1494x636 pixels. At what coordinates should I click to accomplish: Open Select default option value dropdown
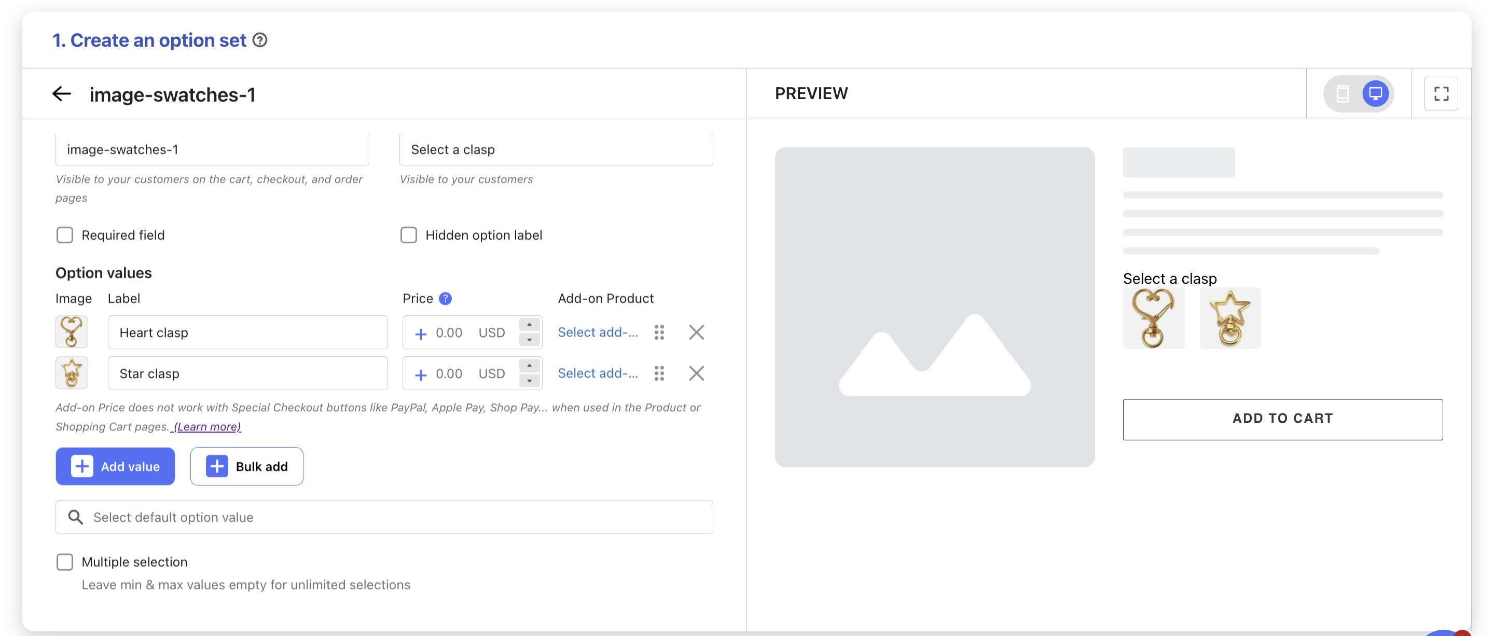point(384,517)
